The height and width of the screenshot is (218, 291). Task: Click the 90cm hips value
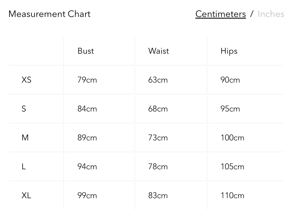click(230, 80)
